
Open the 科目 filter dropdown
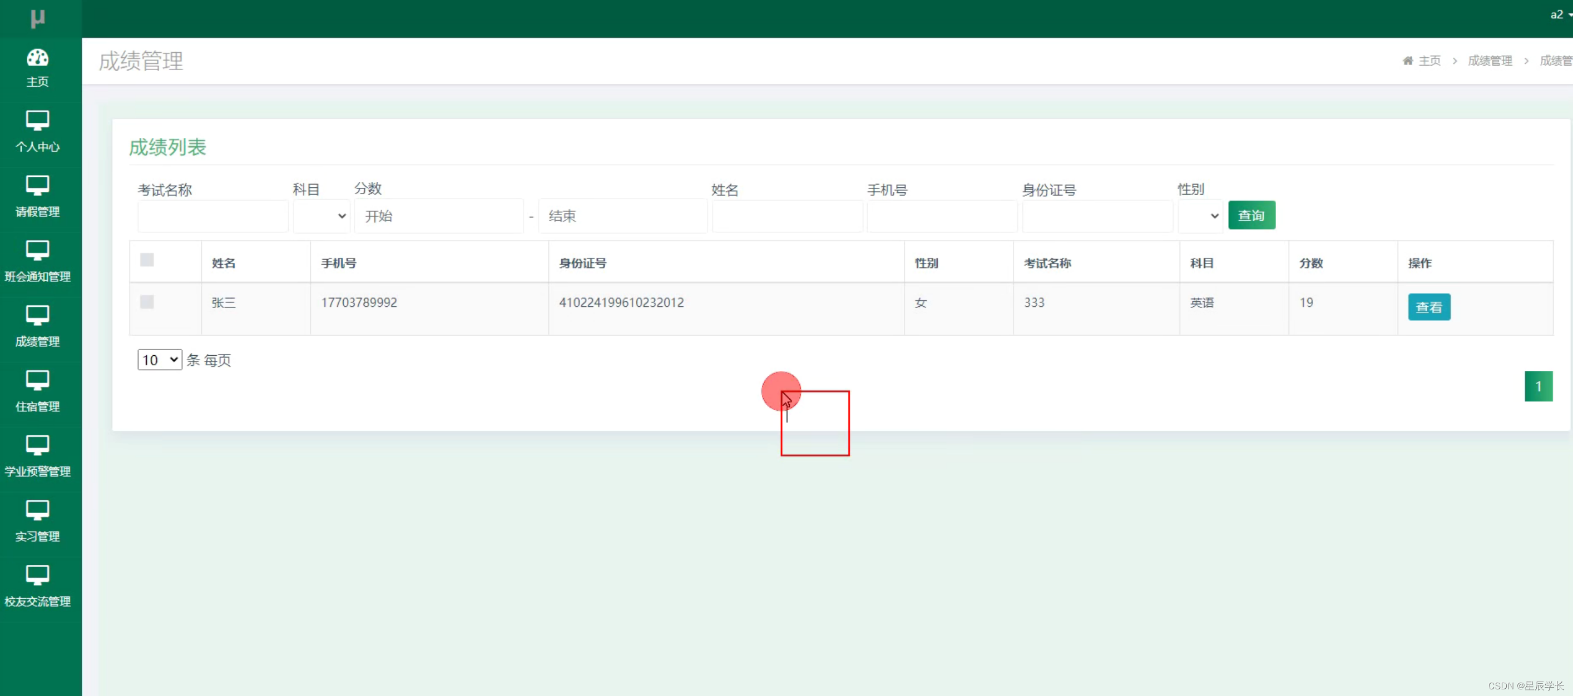tap(322, 216)
